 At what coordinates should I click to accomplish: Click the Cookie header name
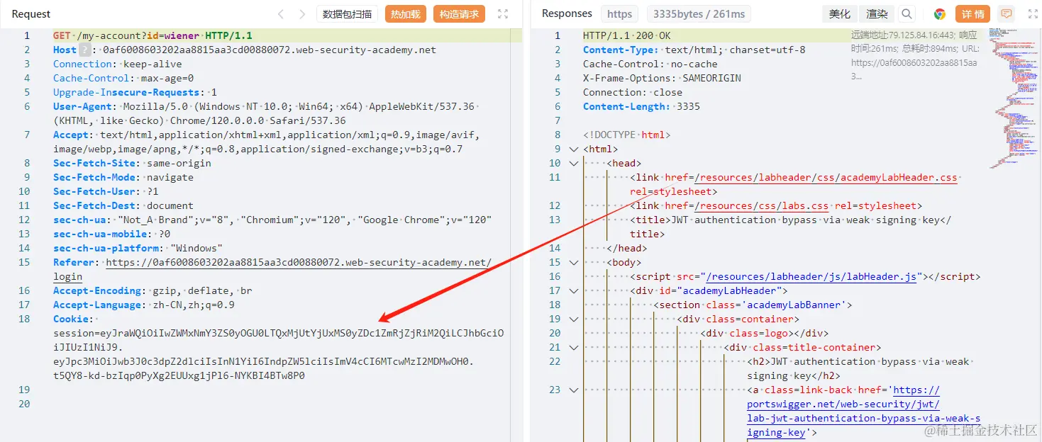72,319
